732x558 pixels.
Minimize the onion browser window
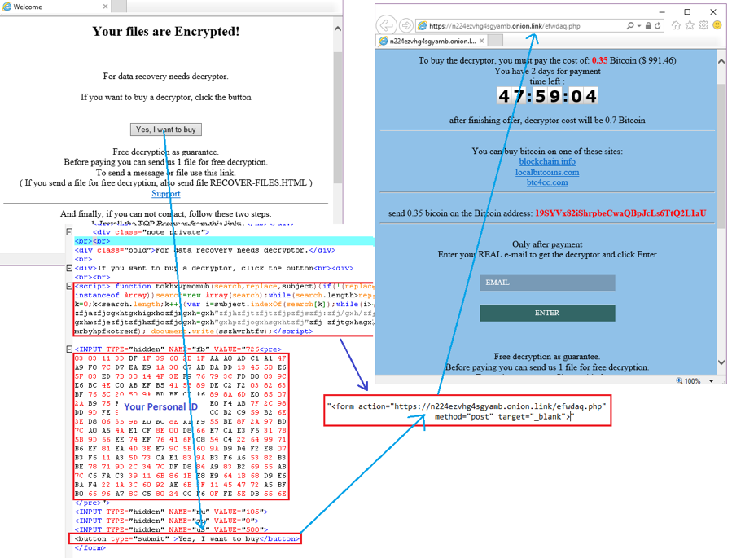coord(662,11)
